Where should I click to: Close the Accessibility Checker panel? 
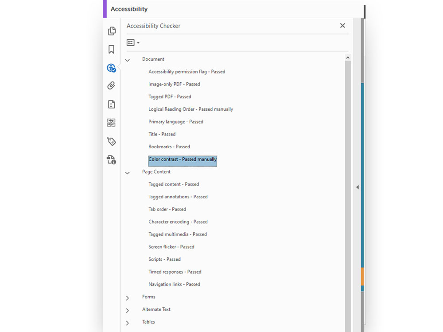342,26
